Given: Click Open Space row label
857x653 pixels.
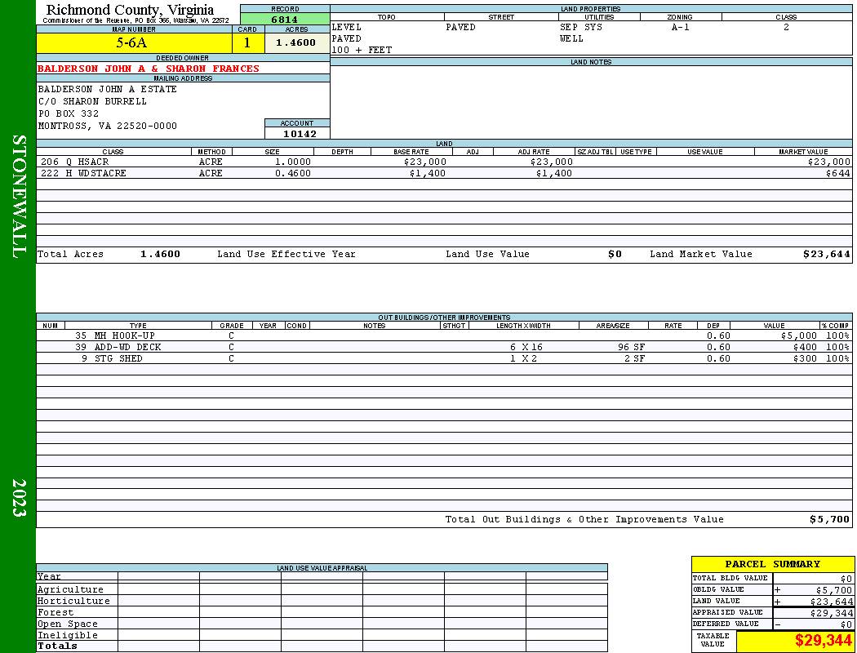Looking at the screenshot, I should pyautogui.click(x=67, y=624).
